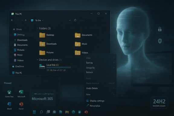Select This PC in the sidebar
Image resolution: width=174 pixels, height=116 pixels.
(x=19, y=73)
